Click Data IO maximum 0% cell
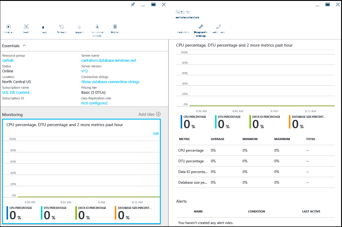This screenshot has width=342, height=227. [x=276, y=172]
